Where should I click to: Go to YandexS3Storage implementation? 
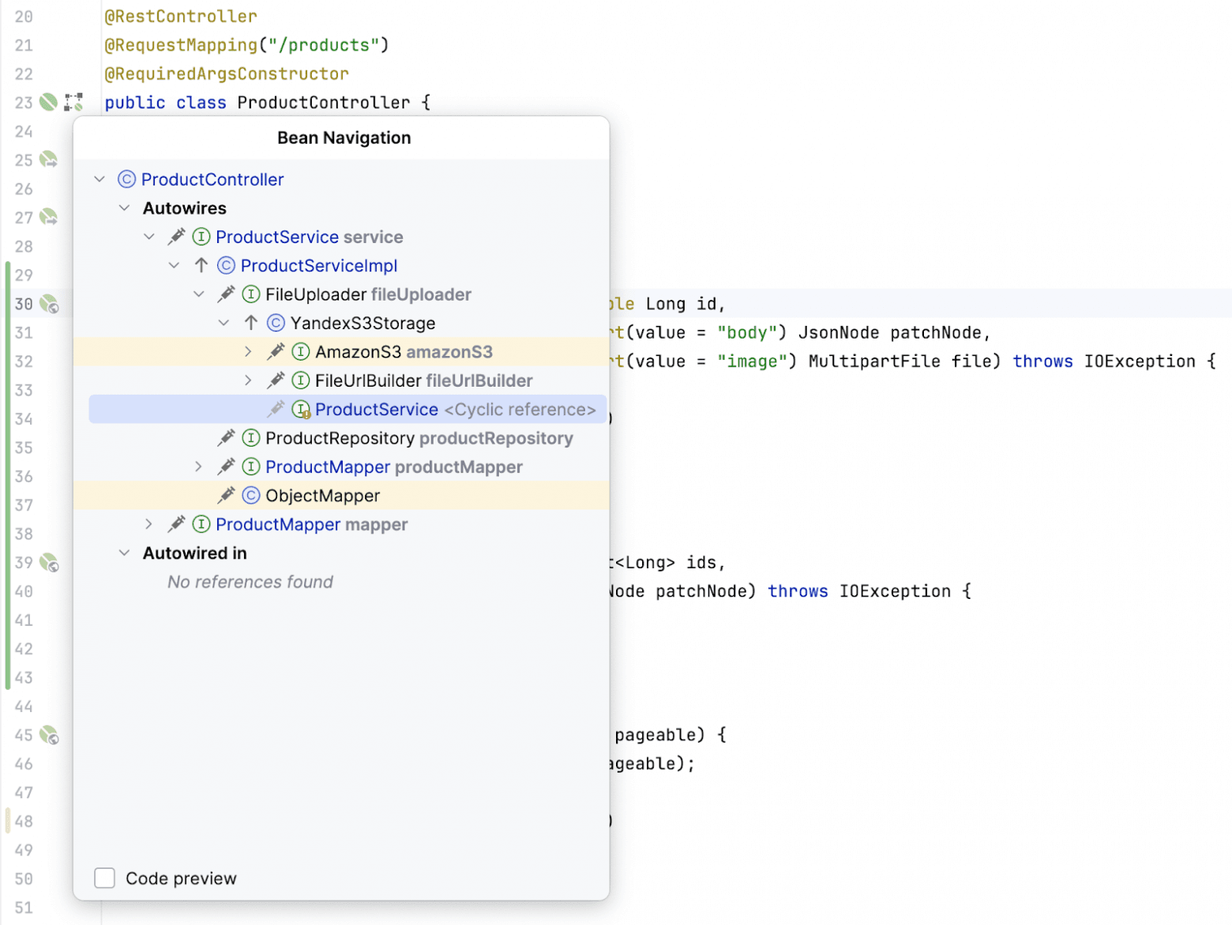pos(362,323)
